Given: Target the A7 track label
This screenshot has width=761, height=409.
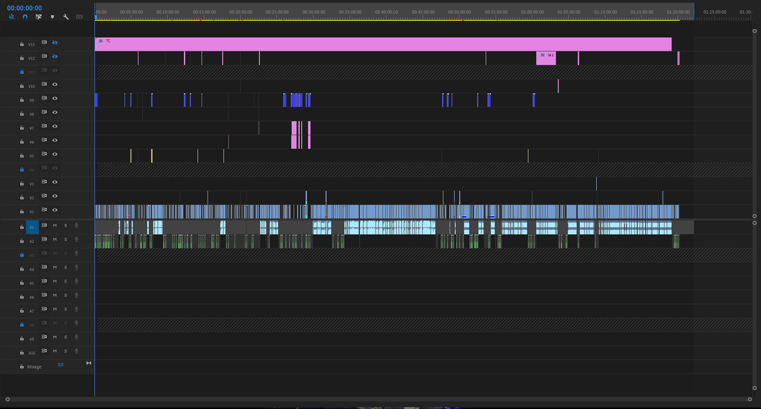Looking at the screenshot, I should (32, 311).
